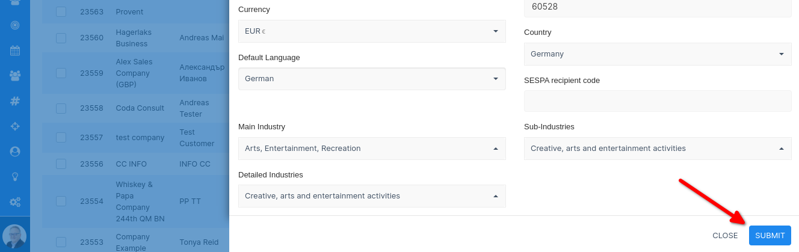Click the lightbulb icon in sidebar
The width and height of the screenshot is (799, 252).
tap(15, 177)
